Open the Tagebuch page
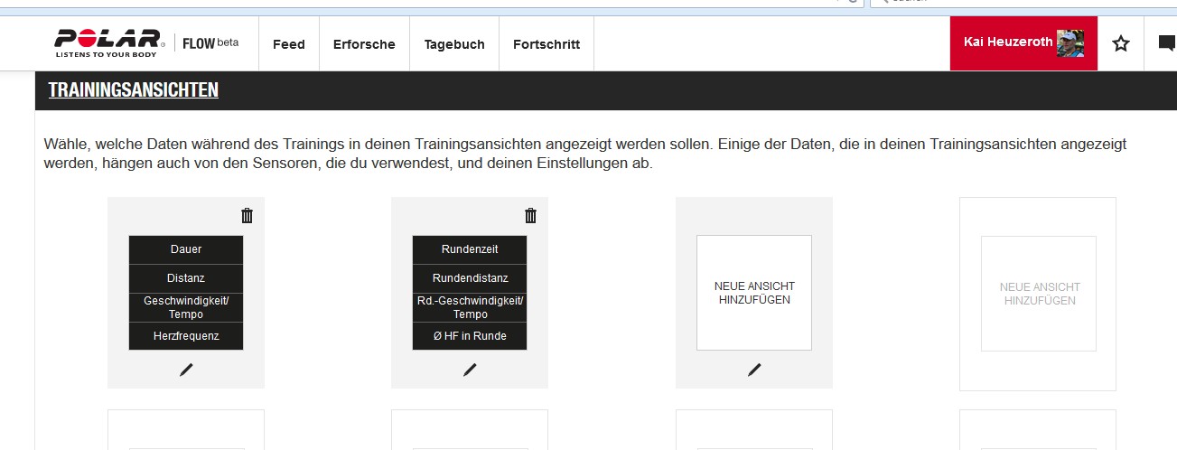 pos(454,44)
